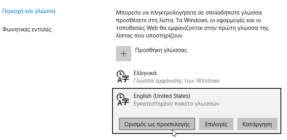Image resolution: width=287 pixels, height=140 pixels.
Task: Click the description line λίστας που υποστηρίζουν
Action: [149, 36]
